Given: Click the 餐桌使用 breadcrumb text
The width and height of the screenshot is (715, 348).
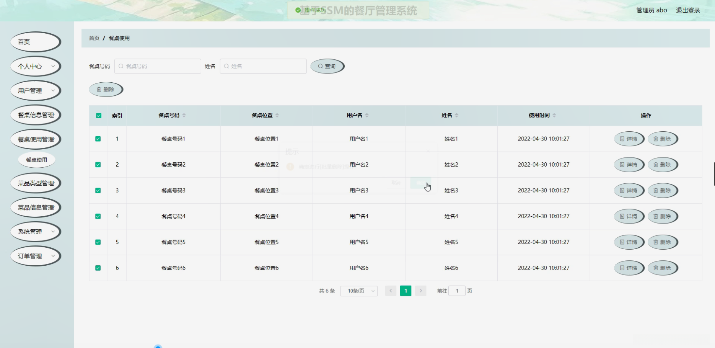Looking at the screenshot, I should pyautogui.click(x=119, y=38).
